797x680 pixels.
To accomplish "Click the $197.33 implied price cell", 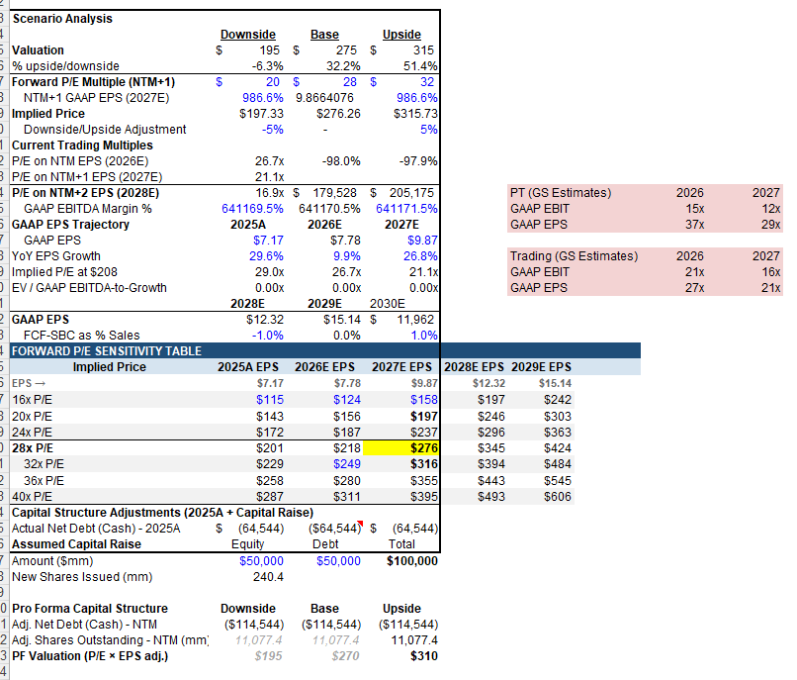I will click(x=261, y=114).
